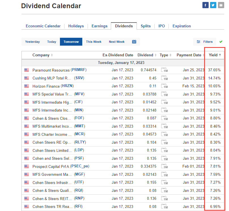Click the 14.74% yield value
Viewport: 229px width, 211px height.
pos(214,78)
